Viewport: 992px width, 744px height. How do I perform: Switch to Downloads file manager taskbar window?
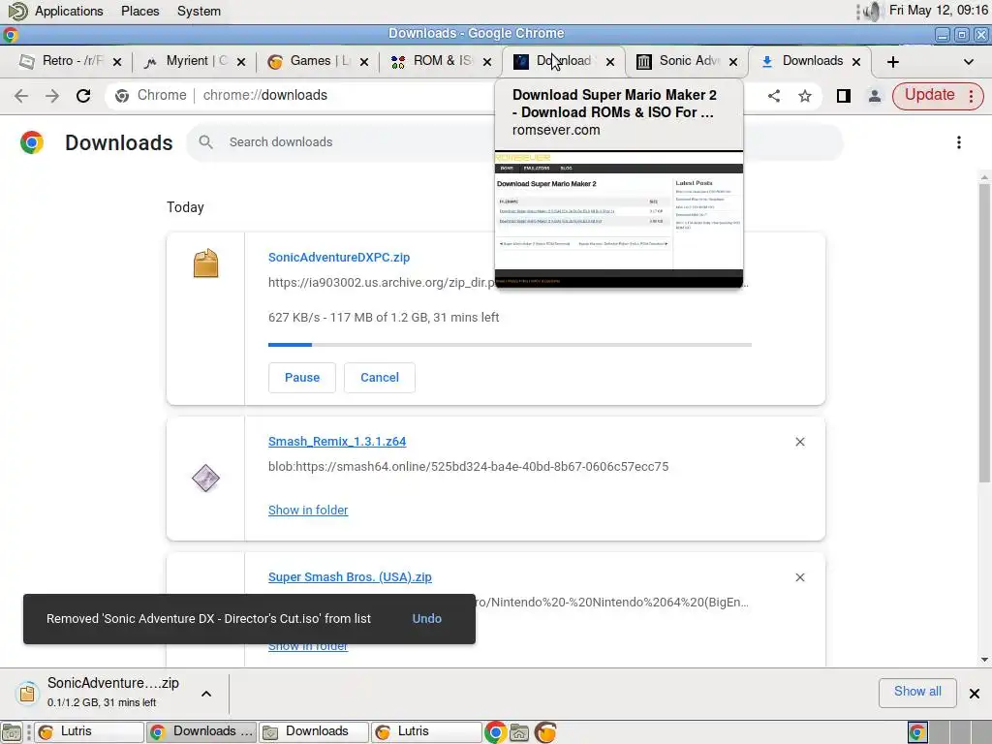(315, 732)
